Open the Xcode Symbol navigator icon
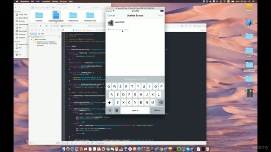The width and height of the screenshot is (271, 152). (x=36, y=30)
